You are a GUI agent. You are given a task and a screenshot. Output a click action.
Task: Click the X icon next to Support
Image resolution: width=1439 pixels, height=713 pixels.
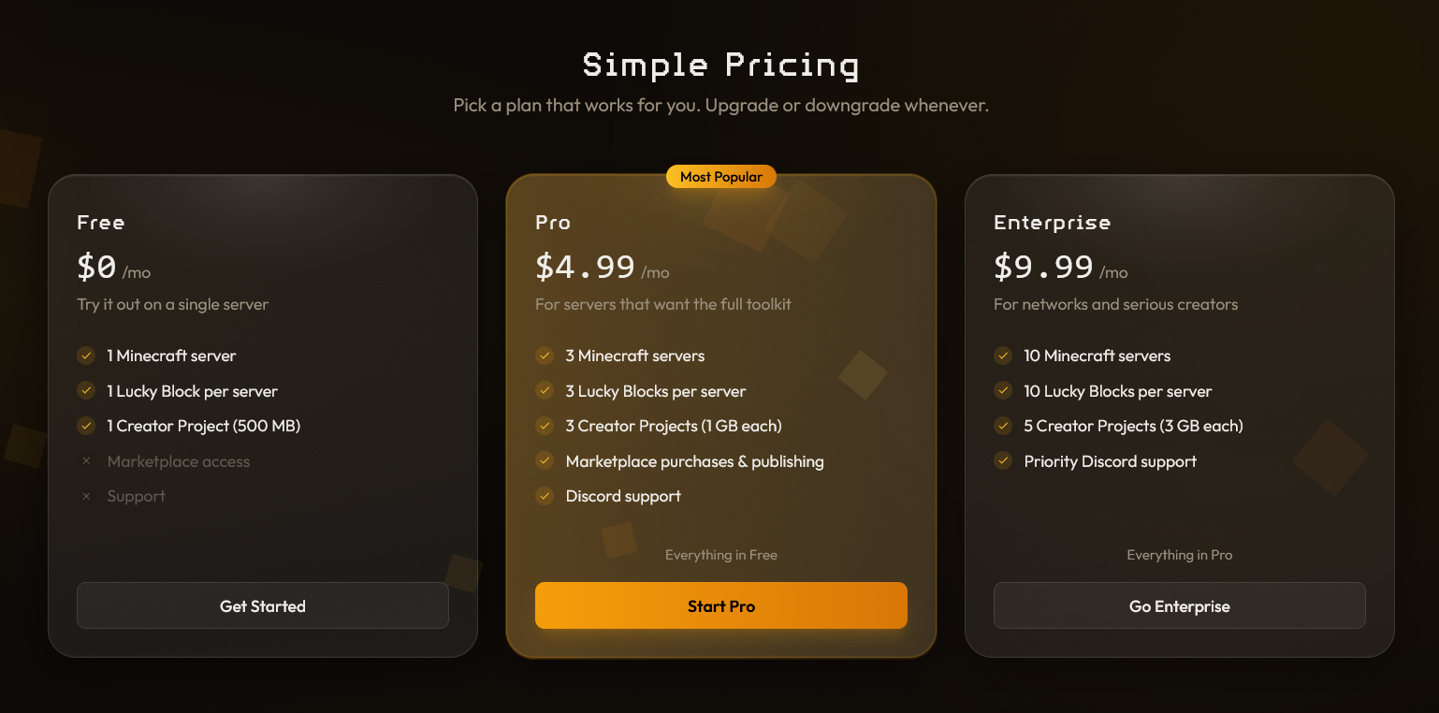[x=86, y=496]
